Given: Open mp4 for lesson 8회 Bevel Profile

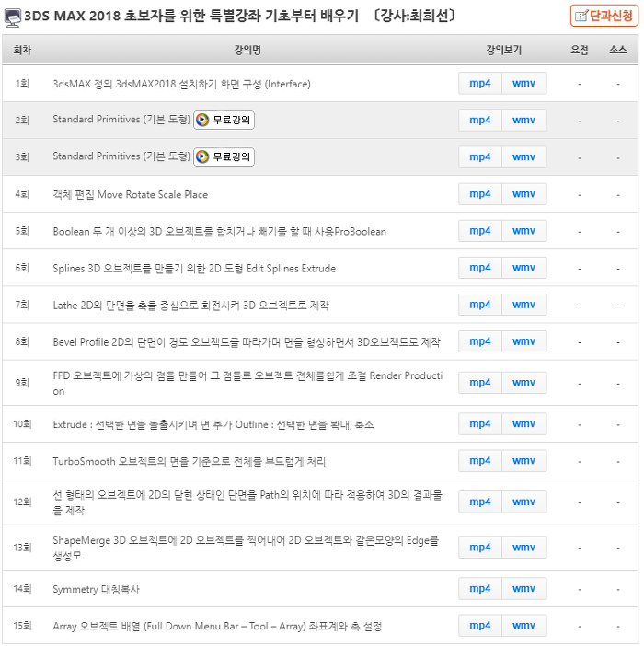Looking at the screenshot, I should [480, 341].
